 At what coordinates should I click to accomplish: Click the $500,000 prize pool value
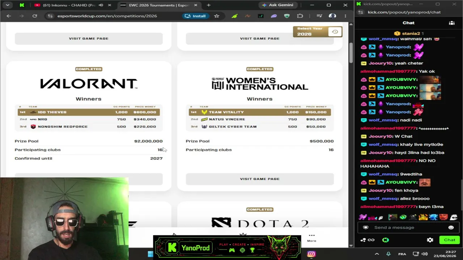322,141
